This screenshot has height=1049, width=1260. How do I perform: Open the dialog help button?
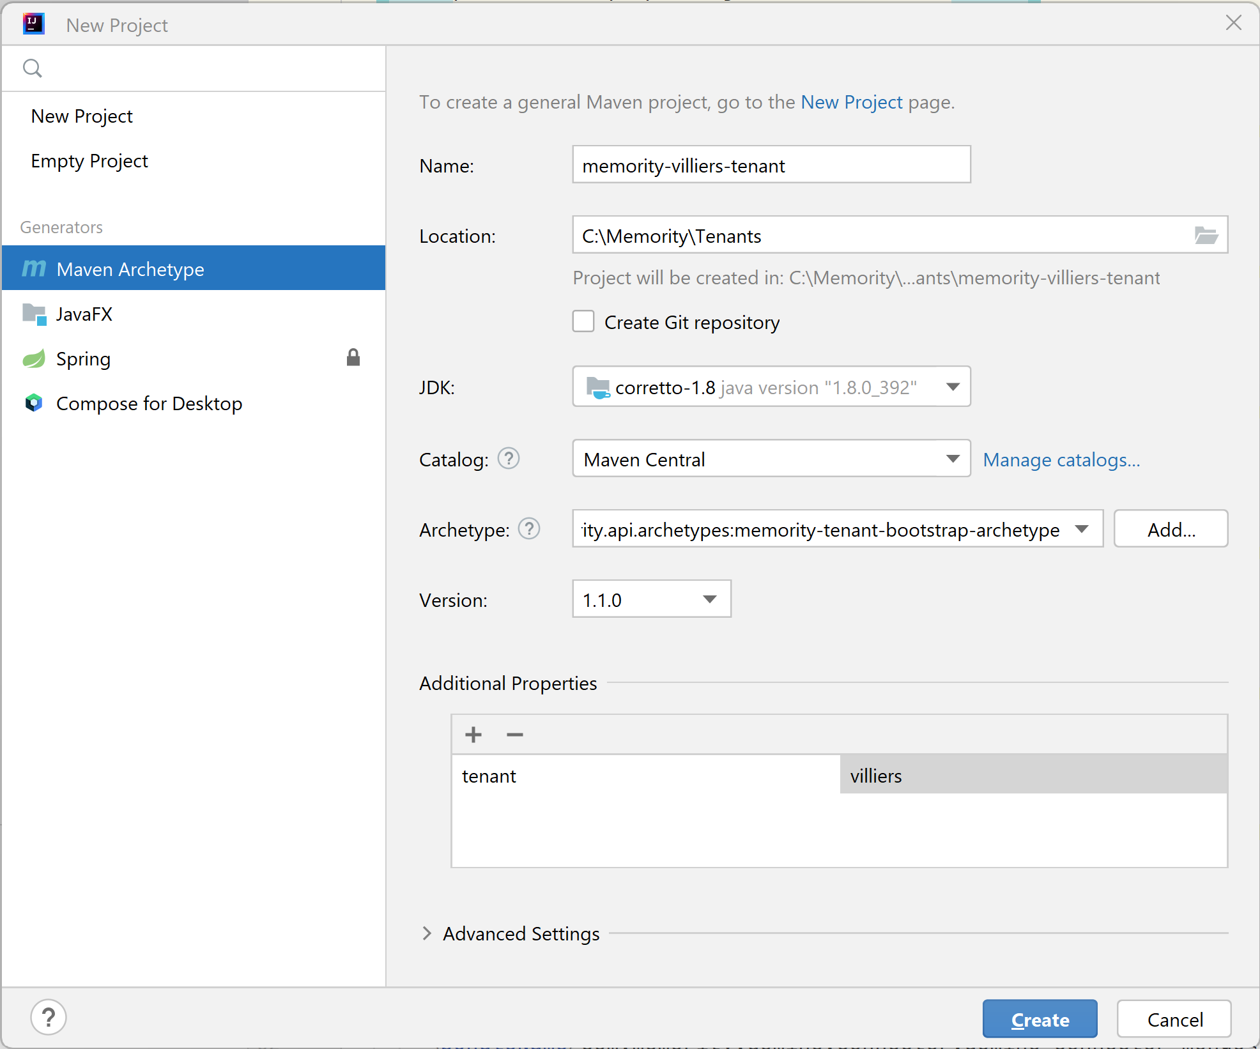(49, 1017)
